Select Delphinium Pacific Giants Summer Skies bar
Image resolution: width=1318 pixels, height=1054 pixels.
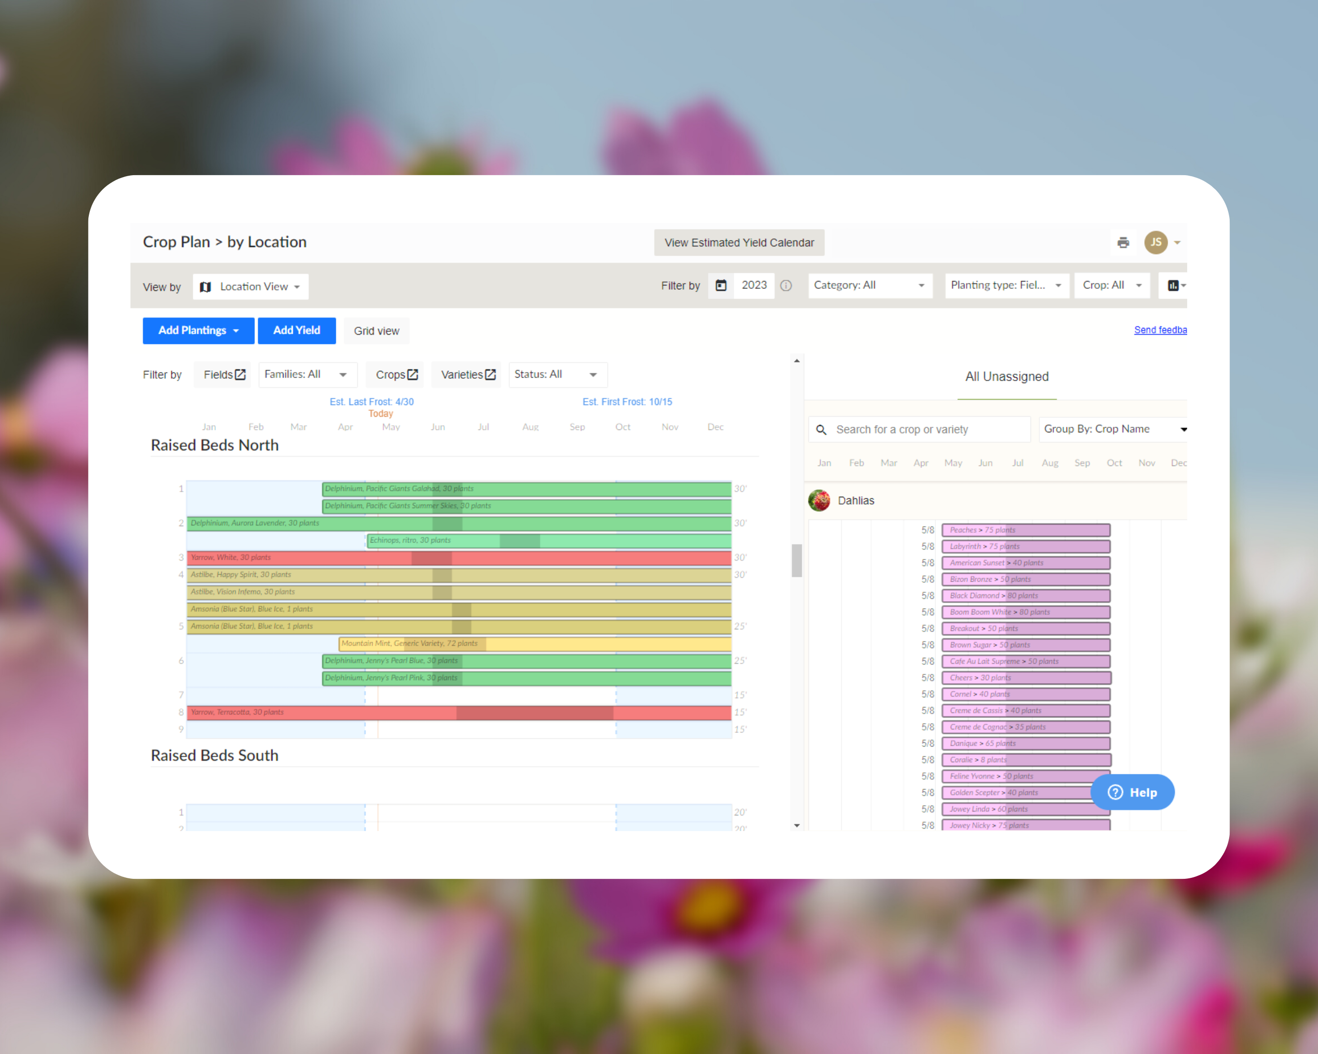(526, 506)
